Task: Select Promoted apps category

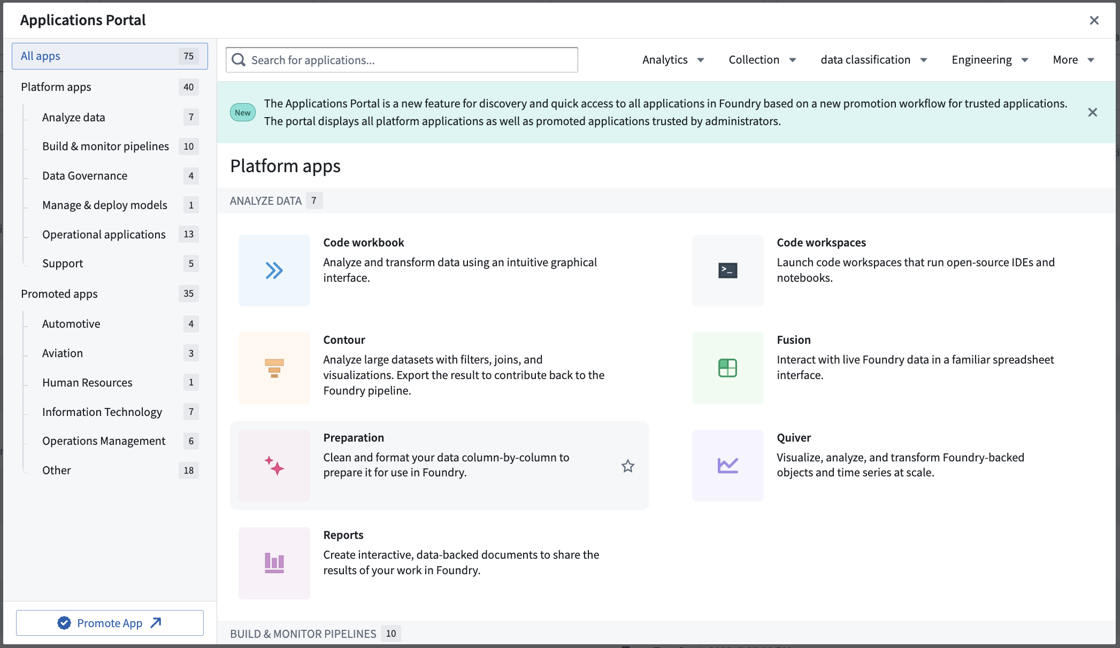Action: (110, 294)
